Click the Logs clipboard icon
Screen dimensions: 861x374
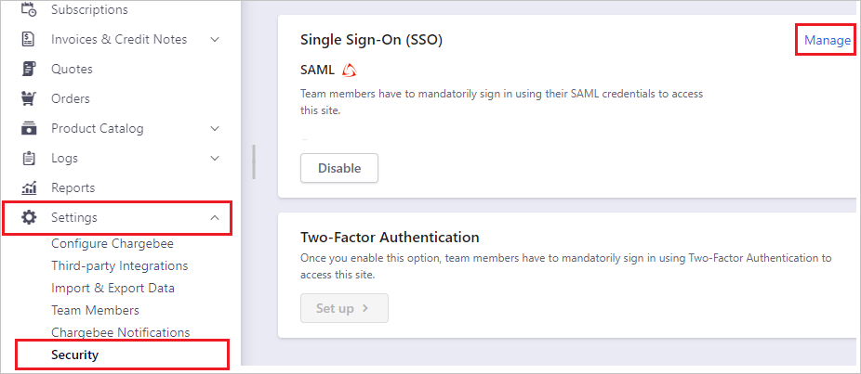click(29, 159)
